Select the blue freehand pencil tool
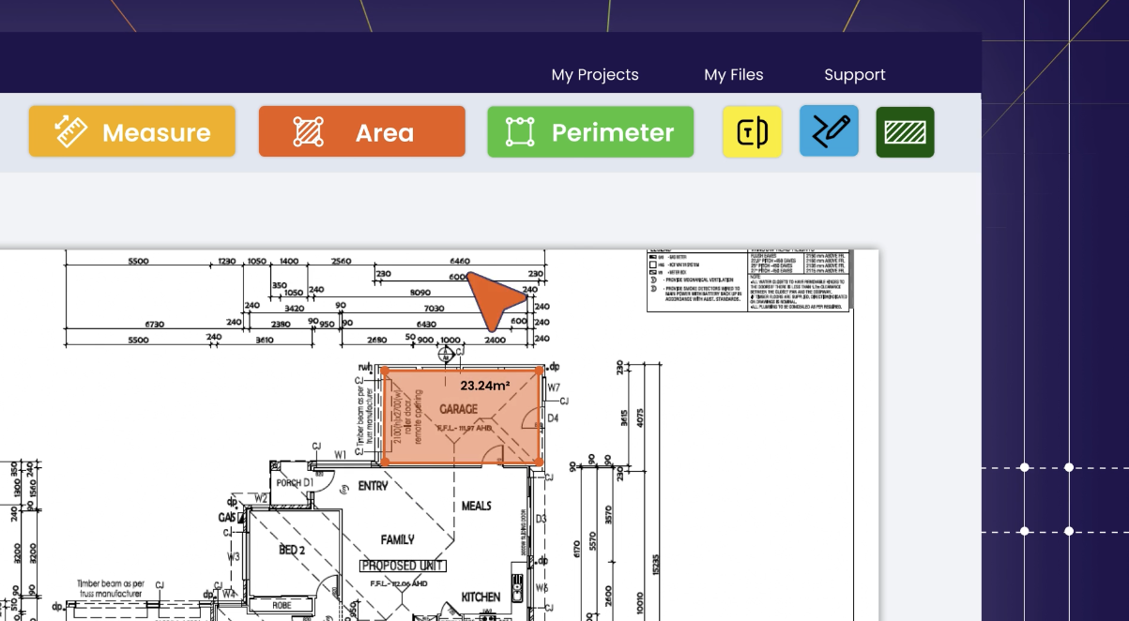Screen dimensions: 1129x621 tap(829, 131)
